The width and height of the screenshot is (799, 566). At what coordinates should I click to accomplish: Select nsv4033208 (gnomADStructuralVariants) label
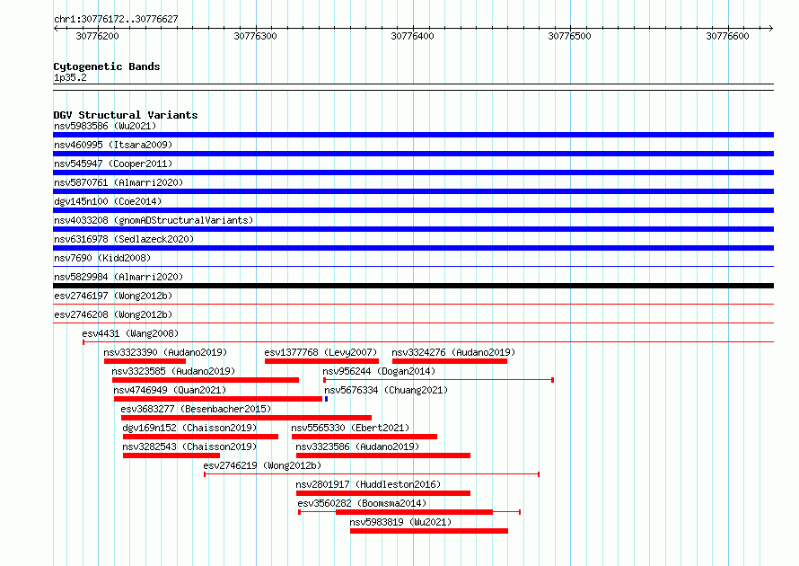[154, 220]
